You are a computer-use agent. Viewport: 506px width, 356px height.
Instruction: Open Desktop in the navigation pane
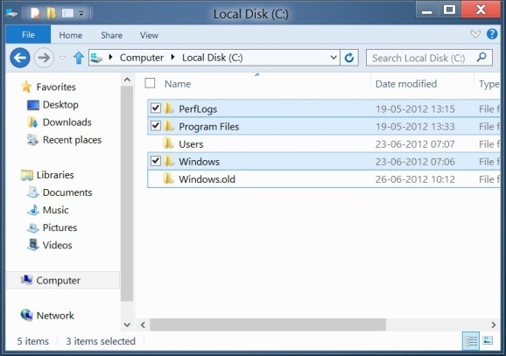60,105
